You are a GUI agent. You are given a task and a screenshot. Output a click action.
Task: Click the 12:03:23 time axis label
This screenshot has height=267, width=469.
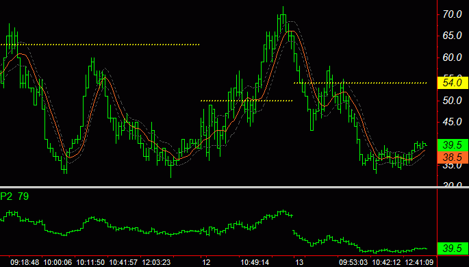pyautogui.click(x=156, y=262)
